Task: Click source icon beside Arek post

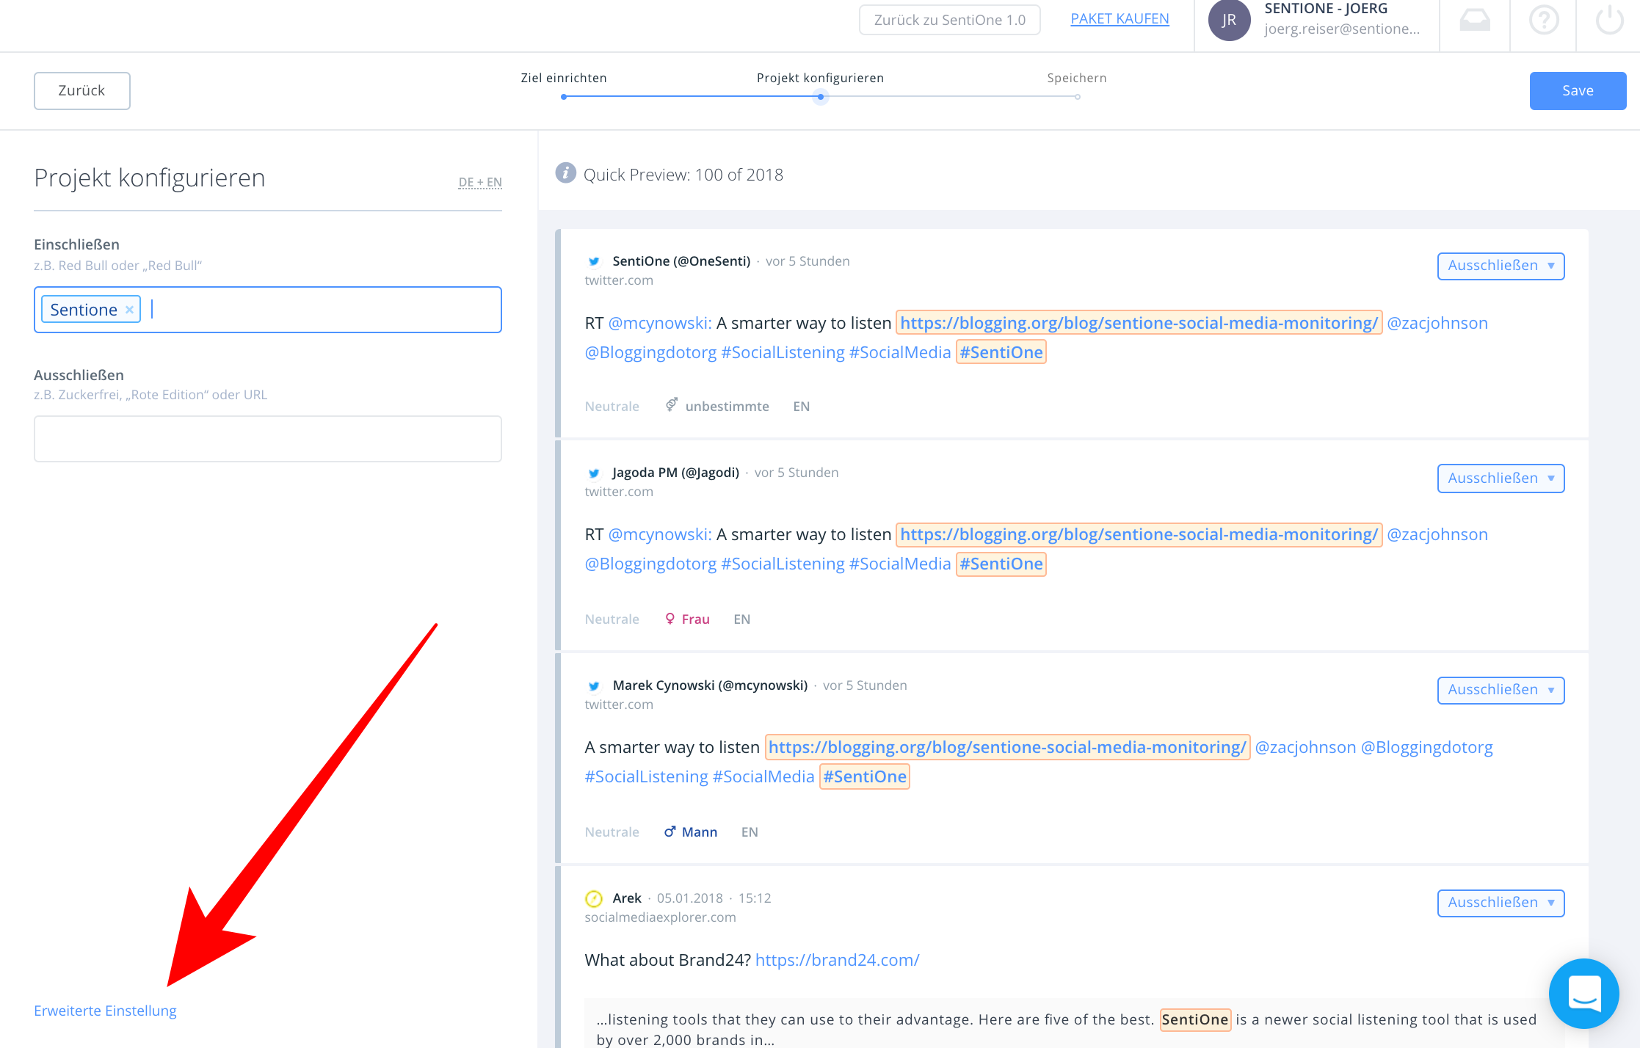Action: tap(594, 898)
